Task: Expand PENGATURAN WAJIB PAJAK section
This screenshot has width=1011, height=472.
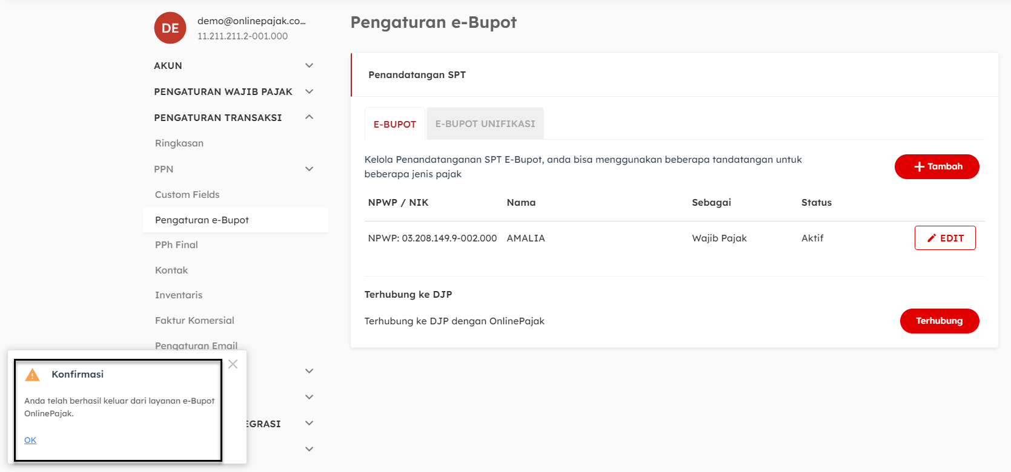Action: [x=309, y=91]
